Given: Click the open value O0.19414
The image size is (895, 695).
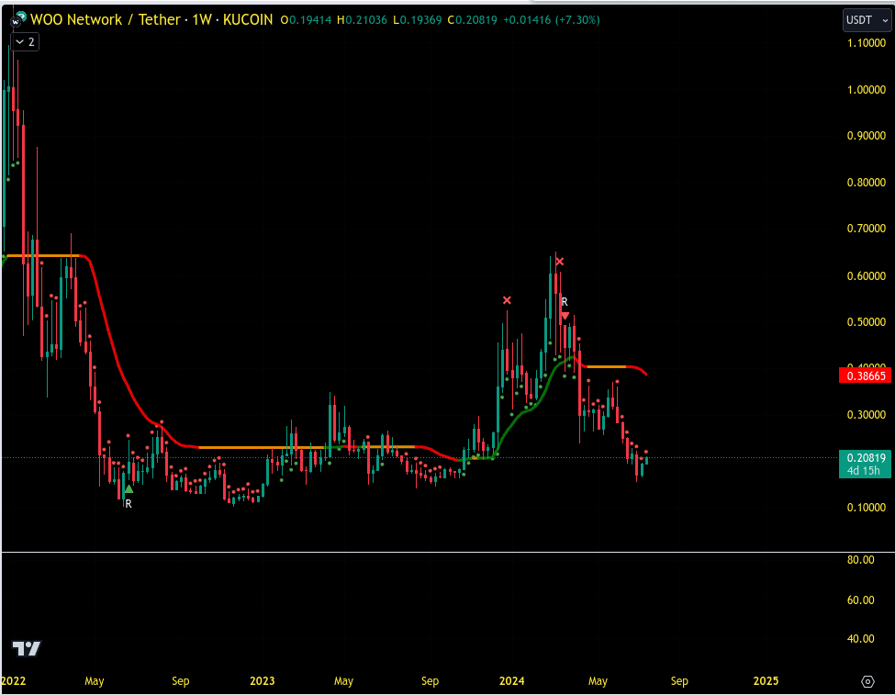Looking at the screenshot, I should 306,20.
